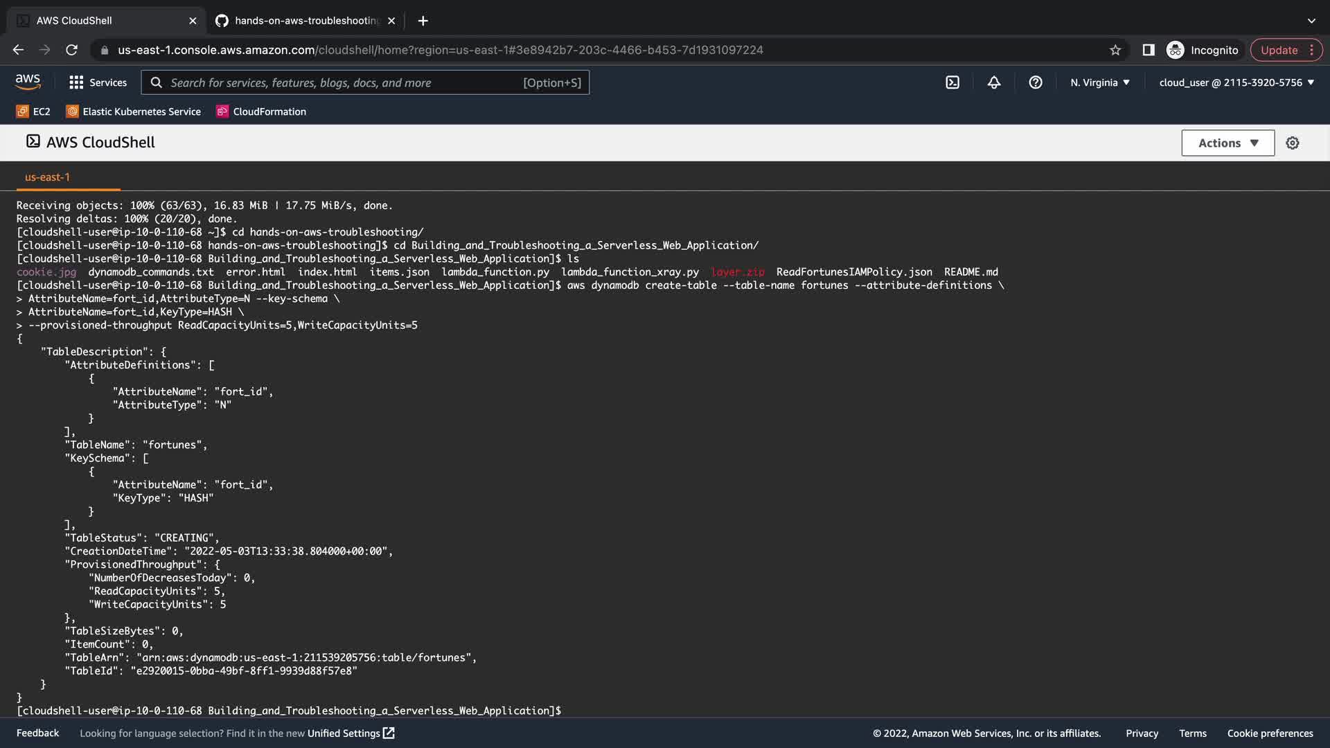Reload the page in the browser
Screen dimensions: 1330x748
[71, 50]
